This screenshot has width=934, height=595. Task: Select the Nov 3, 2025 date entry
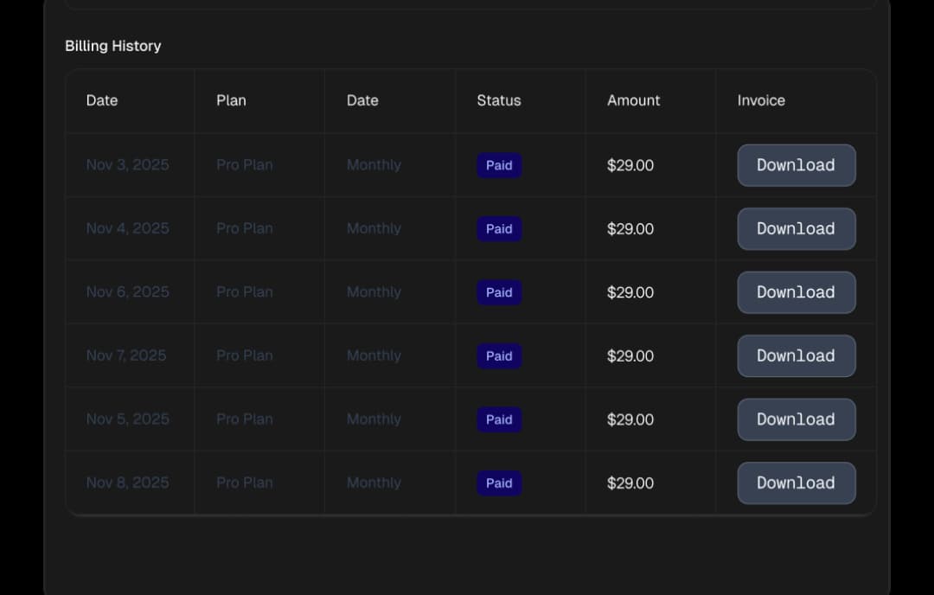pos(127,165)
